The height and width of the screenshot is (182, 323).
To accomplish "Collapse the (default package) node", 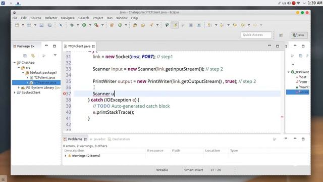I will (x=23, y=73).
